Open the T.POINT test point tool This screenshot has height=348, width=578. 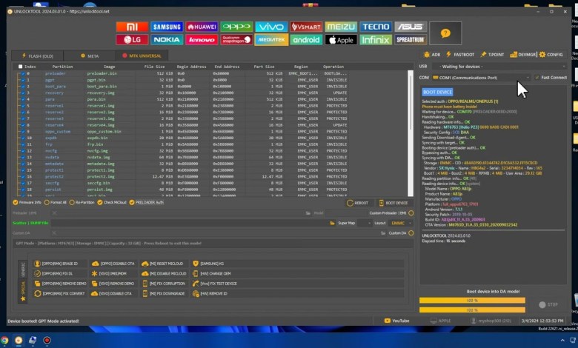click(x=492, y=55)
